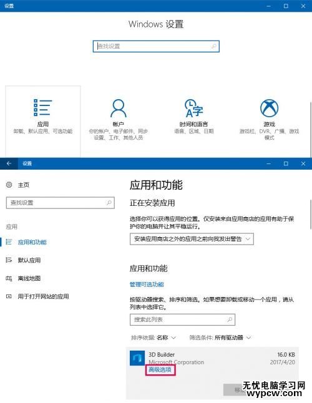The height and width of the screenshot is (403, 312).
Task: Click the 正在安装应用 section heading
Action: tap(152, 203)
